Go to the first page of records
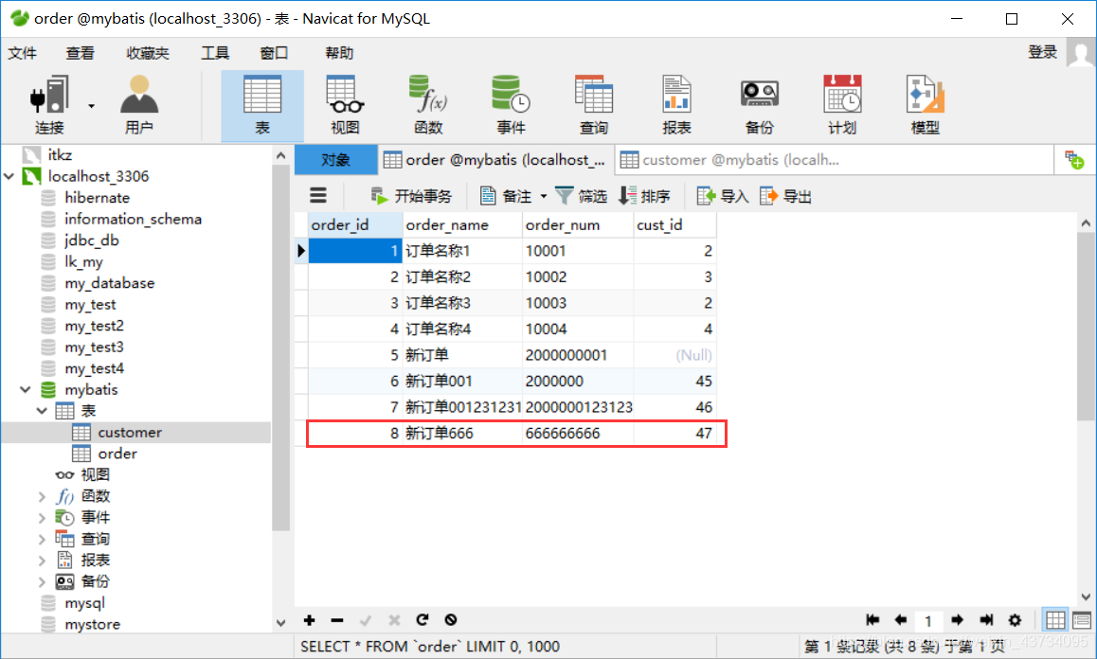1097x659 pixels. coord(872,620)
